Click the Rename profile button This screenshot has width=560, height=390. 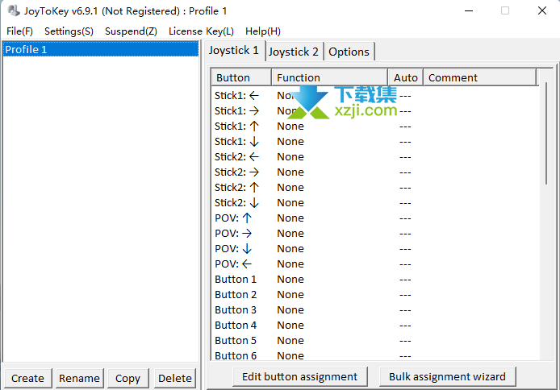click(80, 378)
